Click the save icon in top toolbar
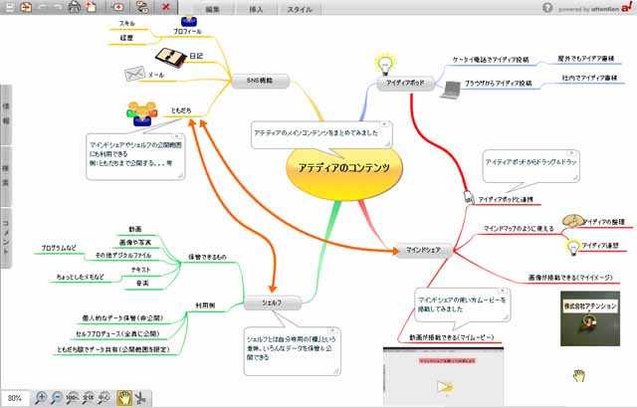The image size is (637, 408). (8, 7)
